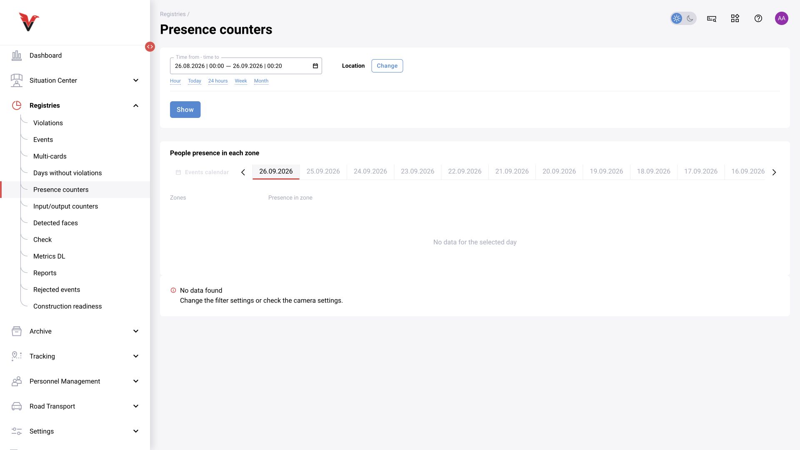This screenshot has height=450, width=800.
Task: Open the Events calendar
Action: coord(202,172)
